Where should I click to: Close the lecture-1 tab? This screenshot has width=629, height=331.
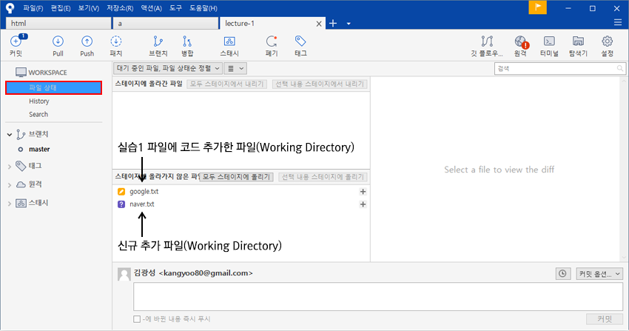pos(319,24)
